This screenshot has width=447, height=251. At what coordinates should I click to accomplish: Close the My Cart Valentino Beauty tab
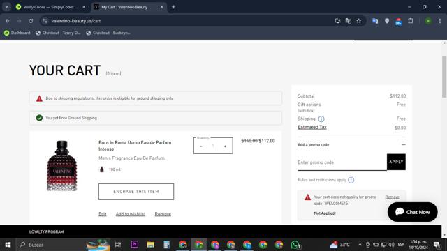pyautogui.click(x=161, y=7)
